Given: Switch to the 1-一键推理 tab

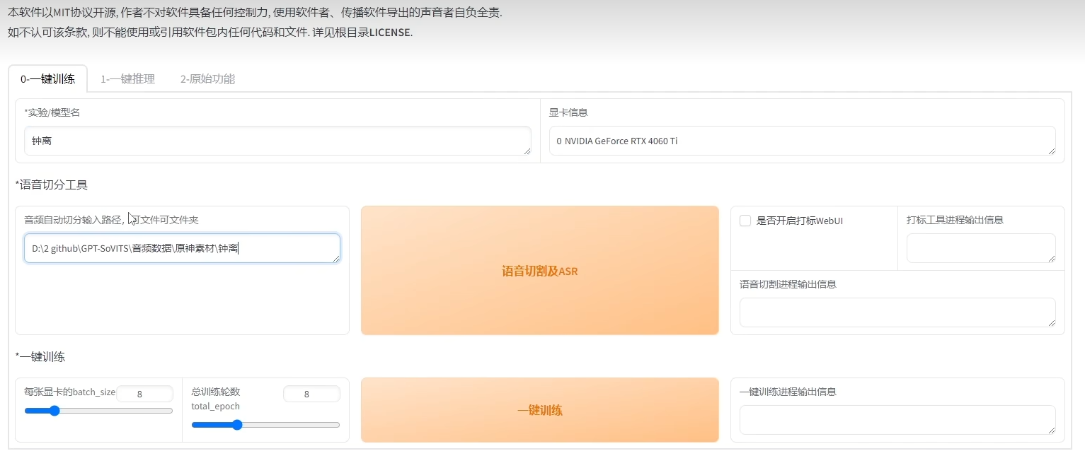Looking at the screenshot, I should [127, 79].
